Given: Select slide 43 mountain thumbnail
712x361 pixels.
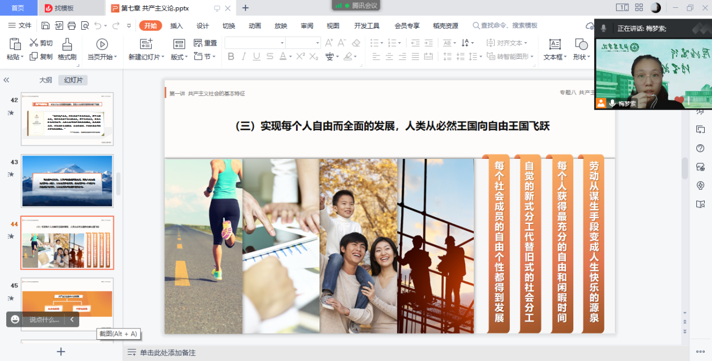Looking at the screenshot, I should click(x=67, y=181).
